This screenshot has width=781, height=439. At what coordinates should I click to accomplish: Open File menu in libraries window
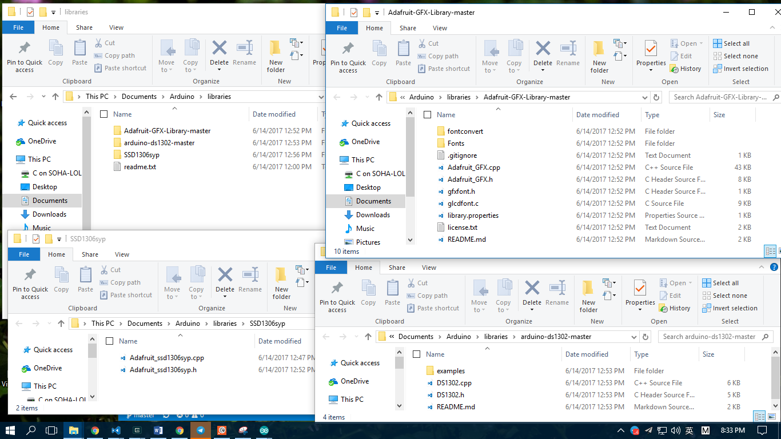[x=18, y=27]
